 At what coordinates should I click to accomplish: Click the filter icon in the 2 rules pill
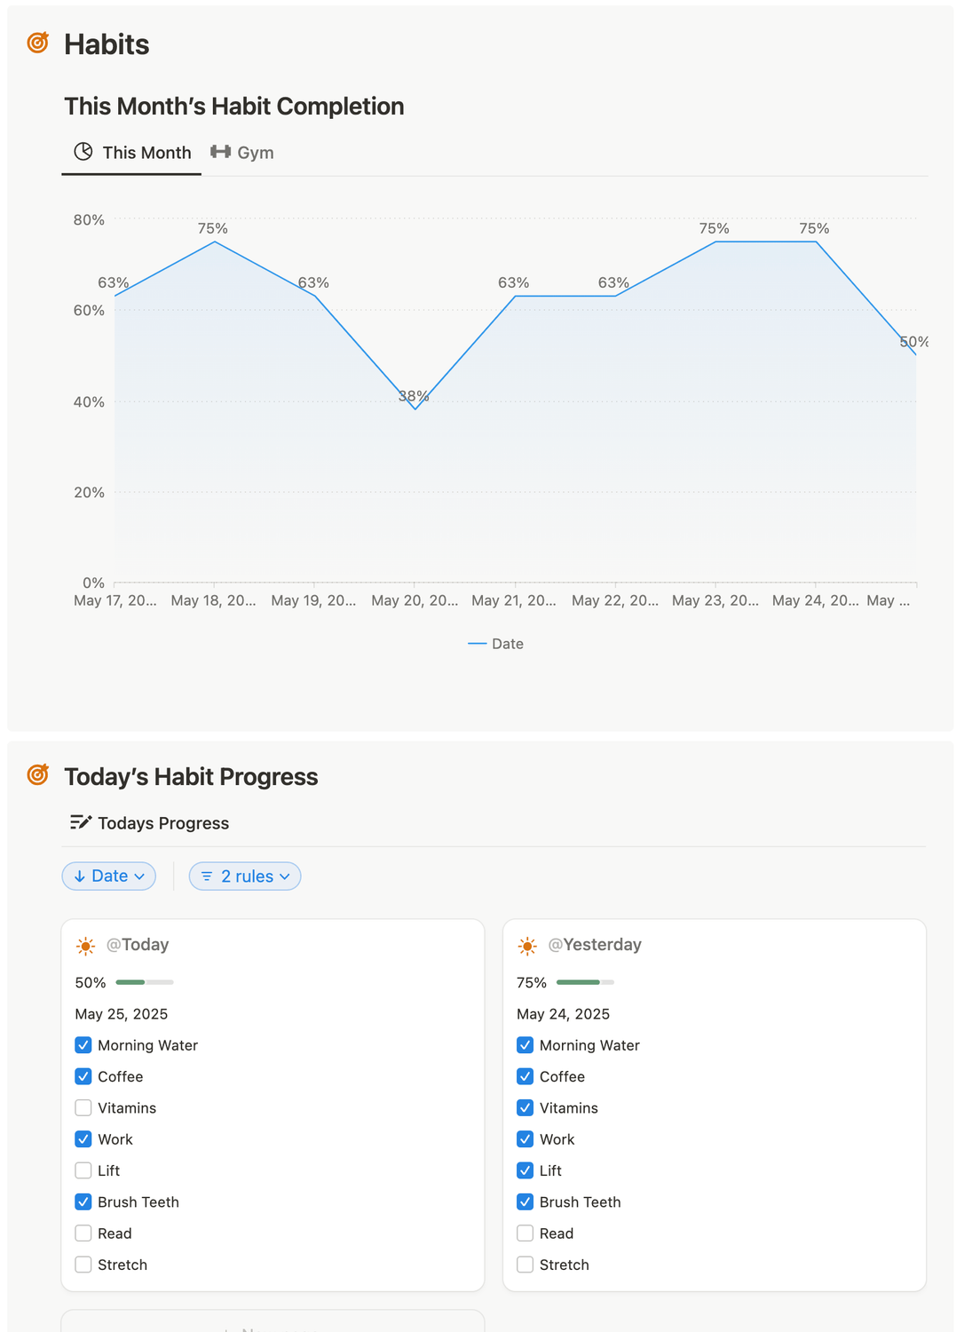(207, 876)
